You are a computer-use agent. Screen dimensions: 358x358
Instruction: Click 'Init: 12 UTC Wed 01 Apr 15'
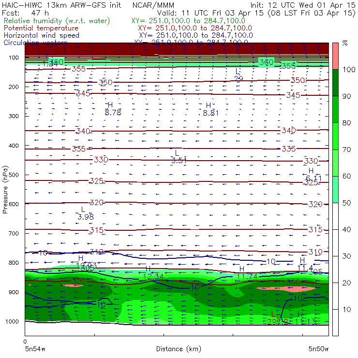(x=303, y=5)
